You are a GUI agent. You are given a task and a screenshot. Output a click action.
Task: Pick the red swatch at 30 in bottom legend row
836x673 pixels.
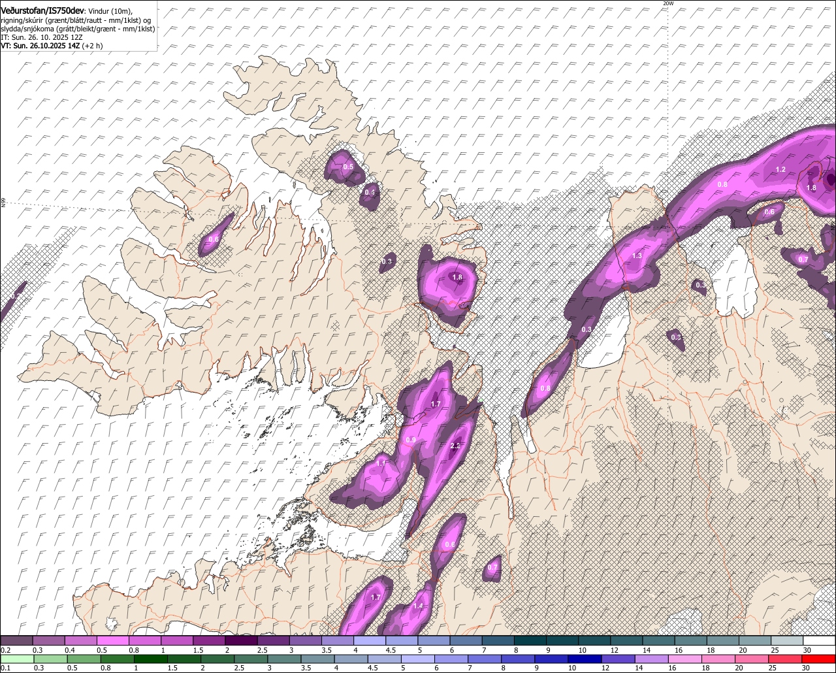(819, 658)
